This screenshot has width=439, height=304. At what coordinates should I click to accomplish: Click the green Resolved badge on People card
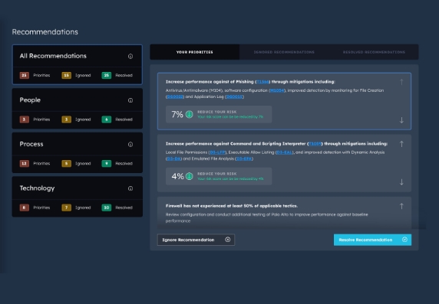click(107, 119)
